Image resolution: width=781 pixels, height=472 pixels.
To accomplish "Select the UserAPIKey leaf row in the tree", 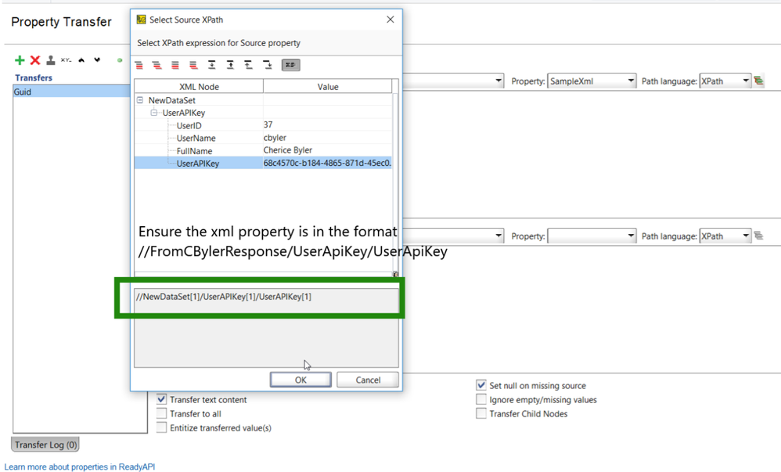I will point(198,163).
